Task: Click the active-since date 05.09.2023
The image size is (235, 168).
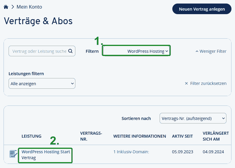Action: 182,152
